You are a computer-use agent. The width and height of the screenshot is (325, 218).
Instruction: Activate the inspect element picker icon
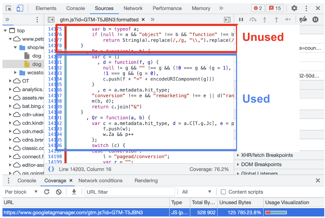(x=9, y=8)
